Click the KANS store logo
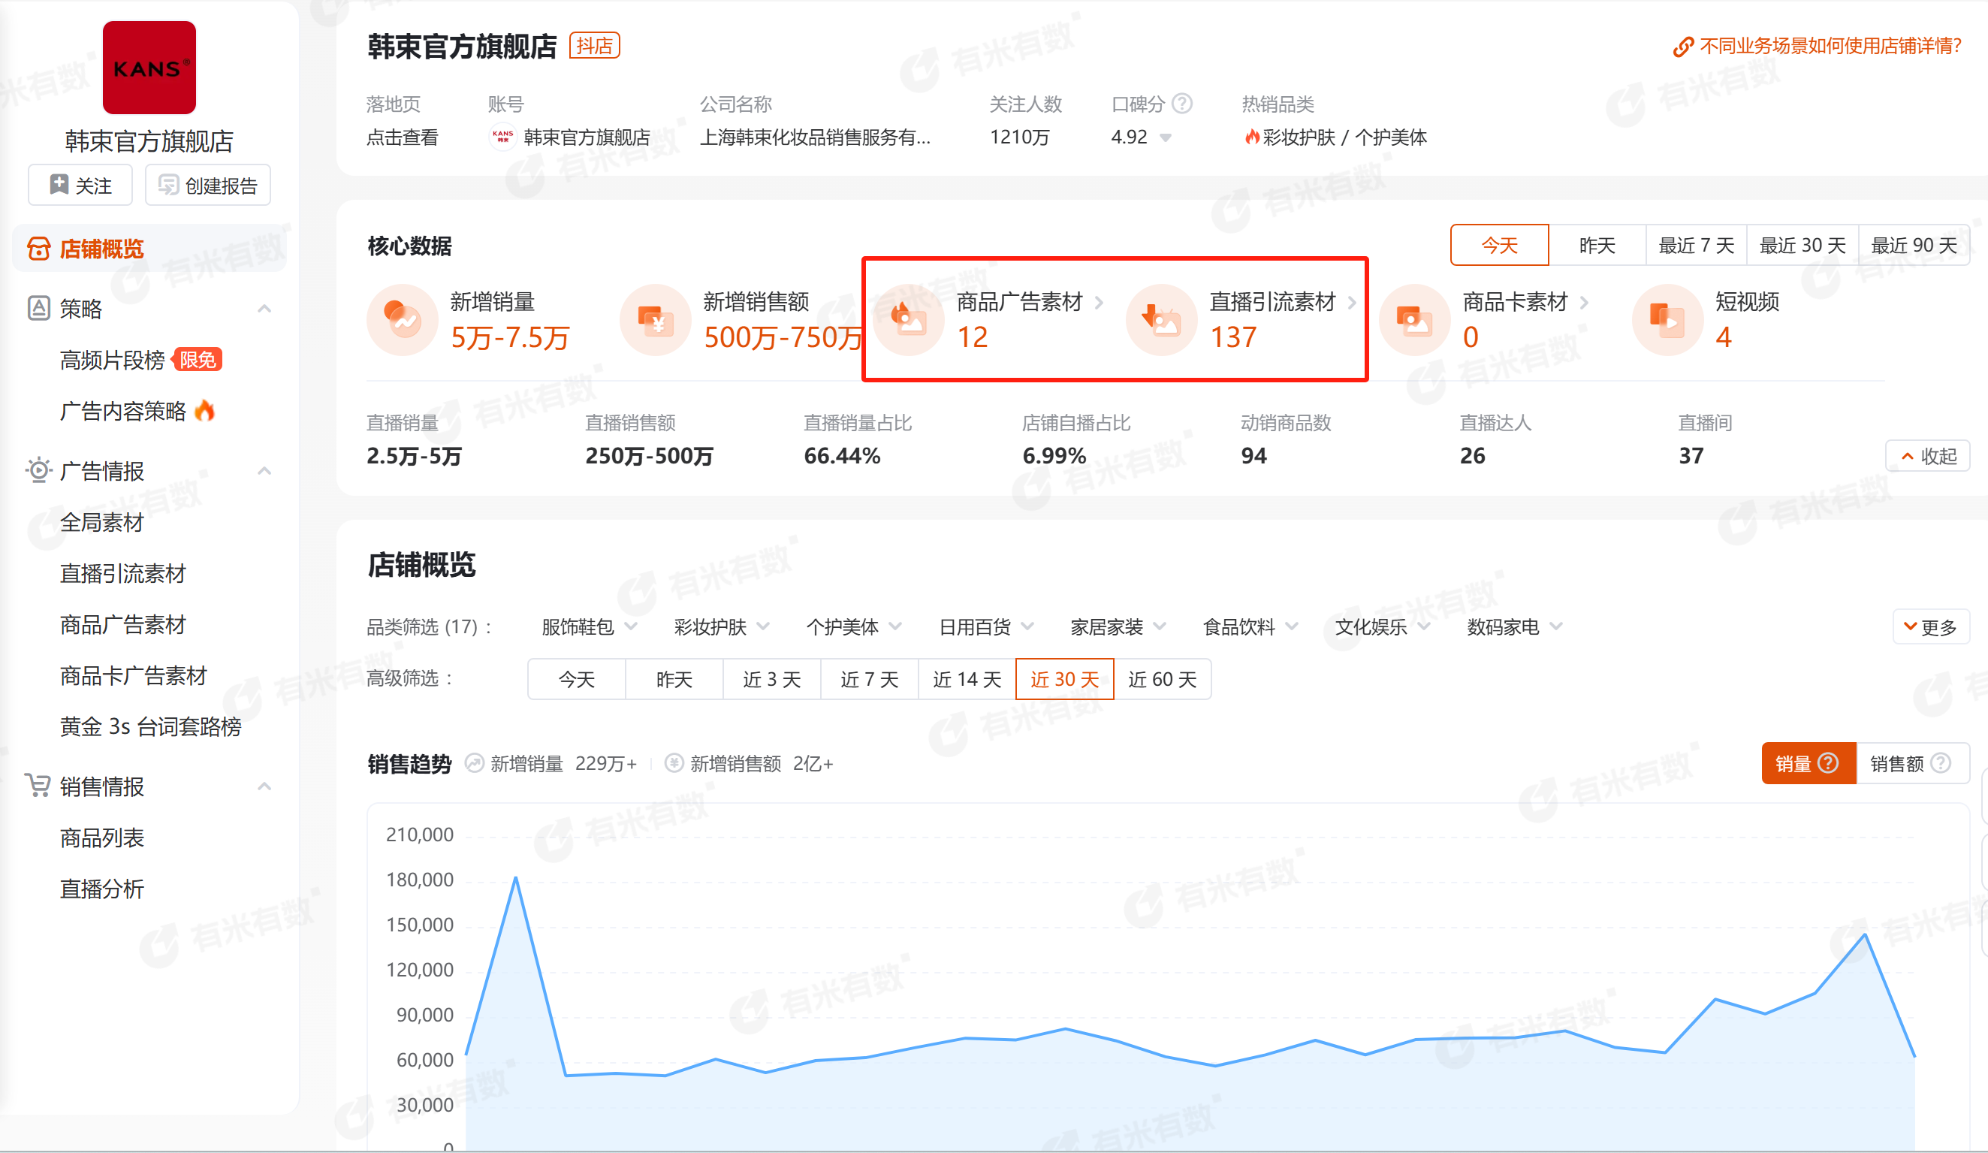The height and width of the screenshot is (1153, 1988). pos(149,68)
